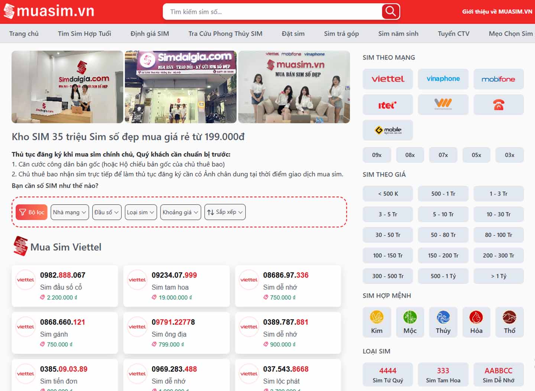Viewport: 535px width, 391px height.
Task: Open Tuyển CTV menu item
Action: point(454,33)
